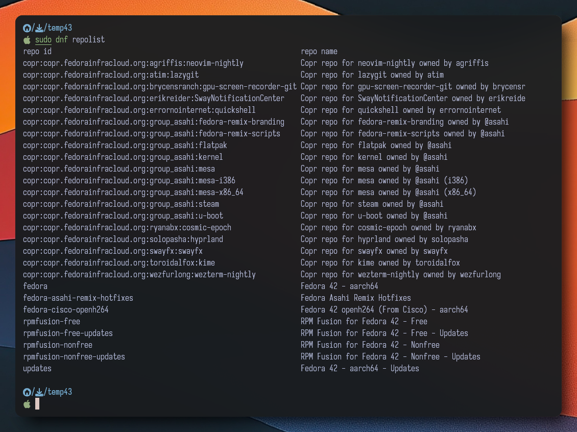Select the atim:lazygit repo id

click(111, 75)
